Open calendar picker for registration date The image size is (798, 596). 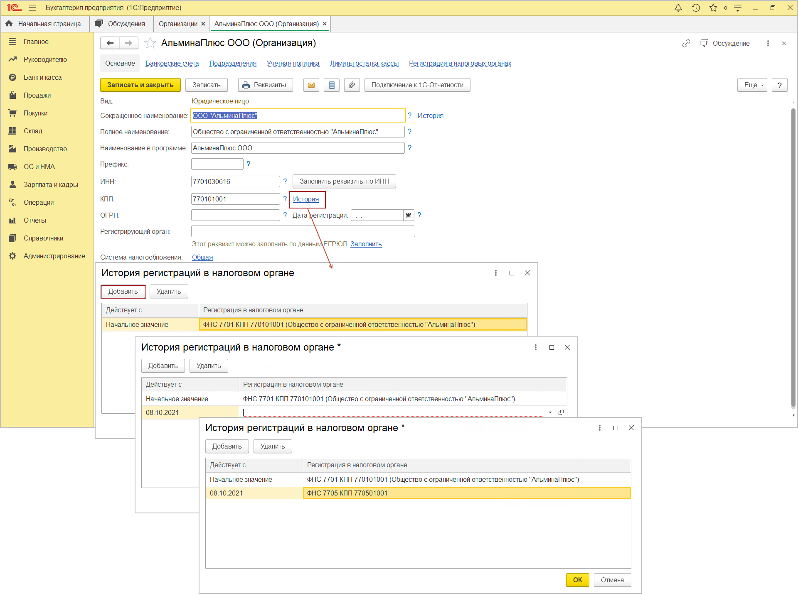pyautogui.click(x=409, y=215)
